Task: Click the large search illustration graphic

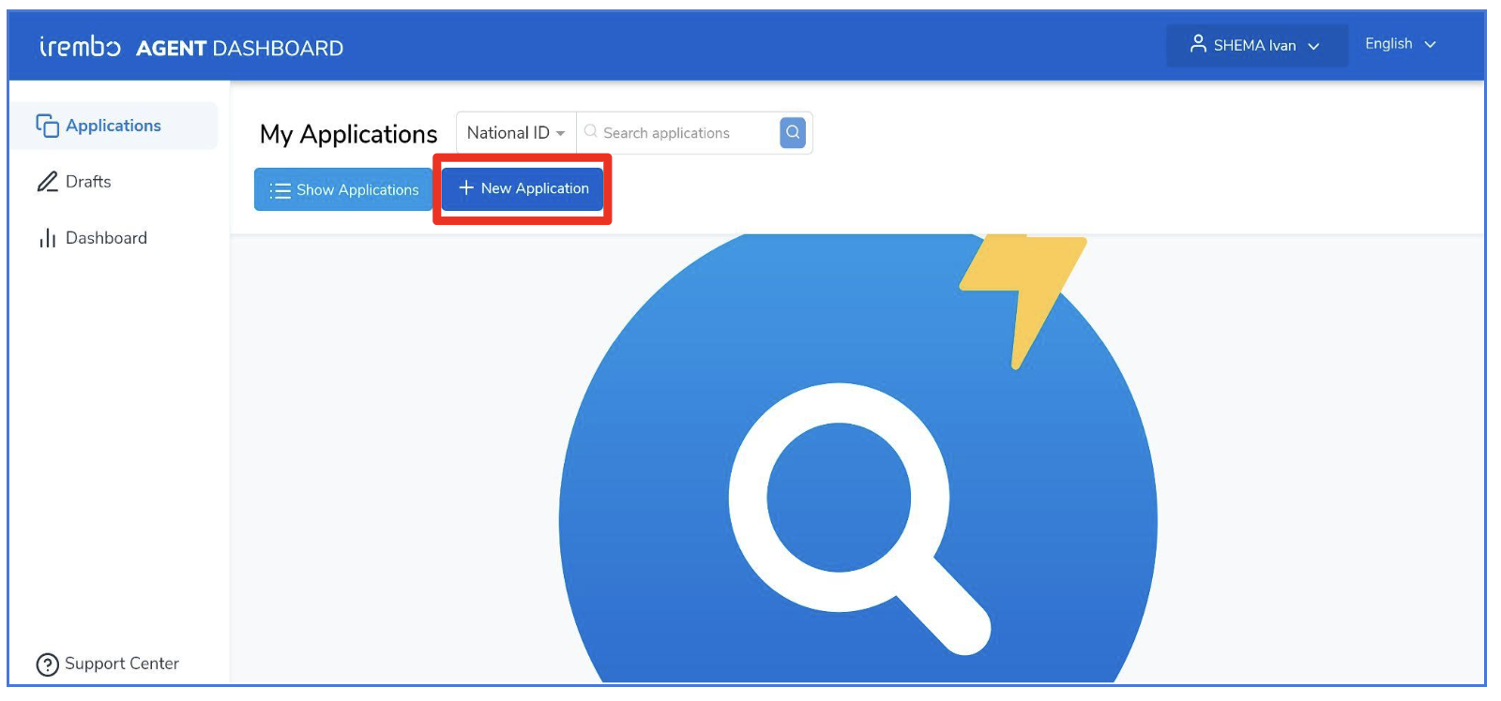Action: pos(857,459)
